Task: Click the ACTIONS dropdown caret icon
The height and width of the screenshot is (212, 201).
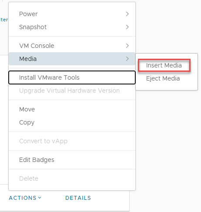Action: 40,198
